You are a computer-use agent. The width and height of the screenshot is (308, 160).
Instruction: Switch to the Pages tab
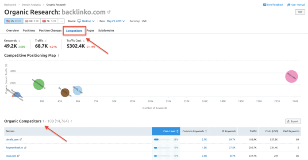click(90, 30)
